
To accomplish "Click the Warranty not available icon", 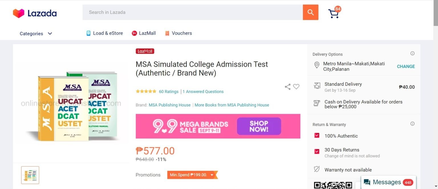I will coord(317,169).
